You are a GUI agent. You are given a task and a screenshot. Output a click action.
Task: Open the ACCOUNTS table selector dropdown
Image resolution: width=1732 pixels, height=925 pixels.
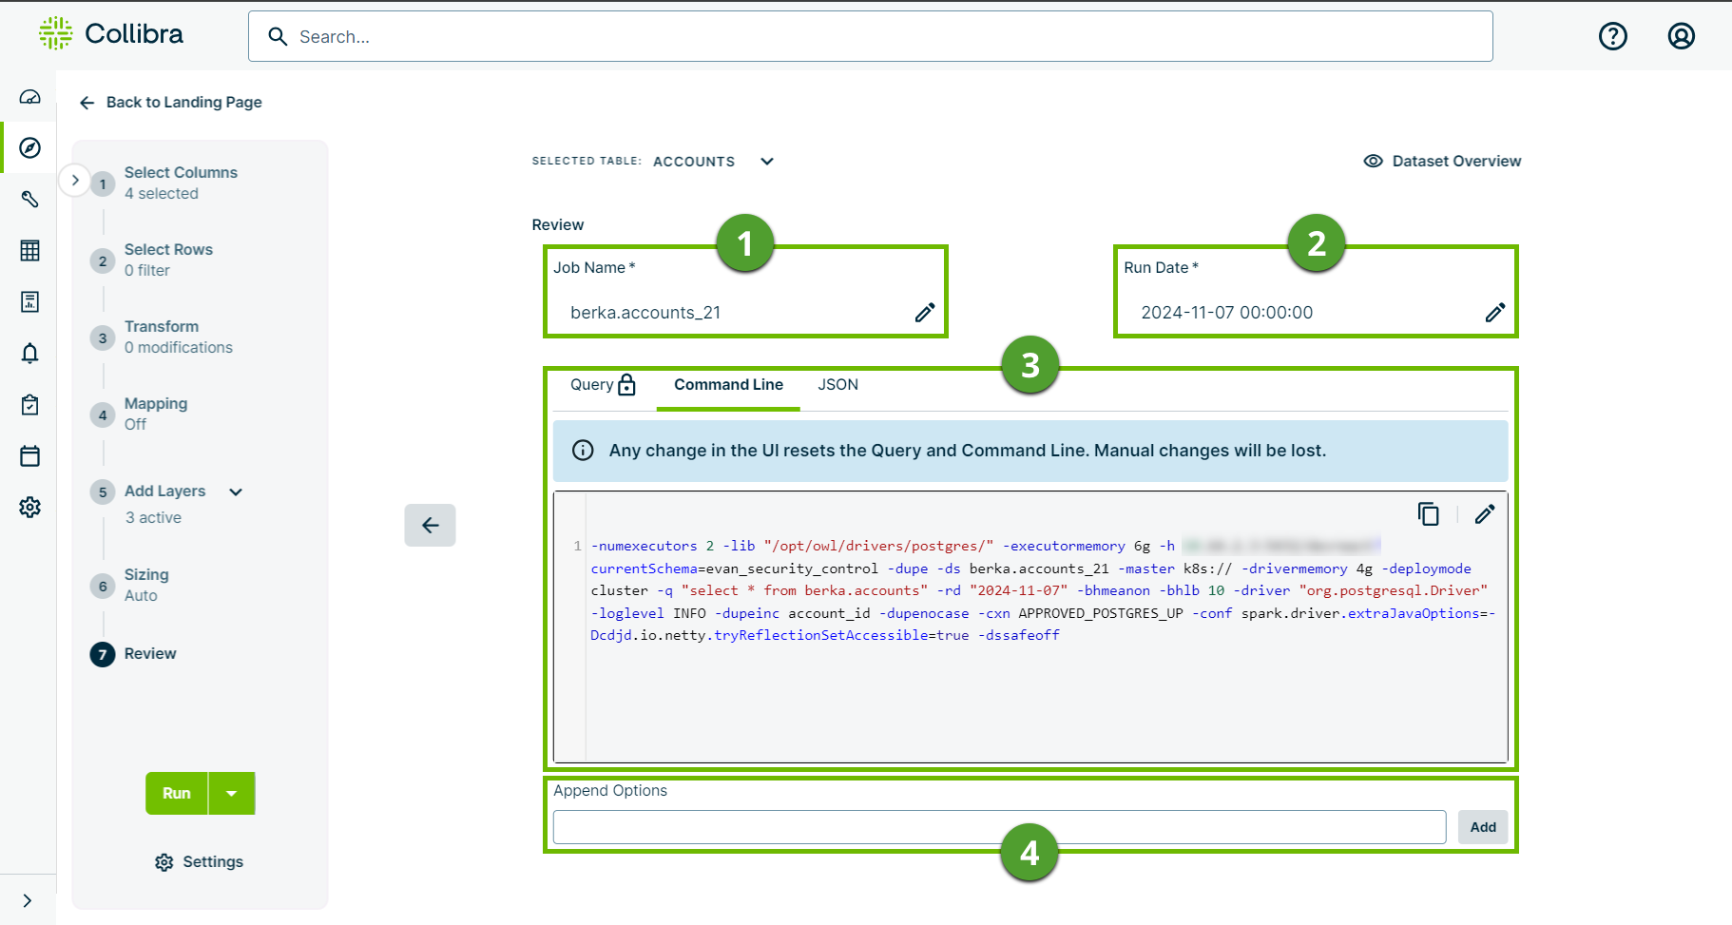coord(766,161)
